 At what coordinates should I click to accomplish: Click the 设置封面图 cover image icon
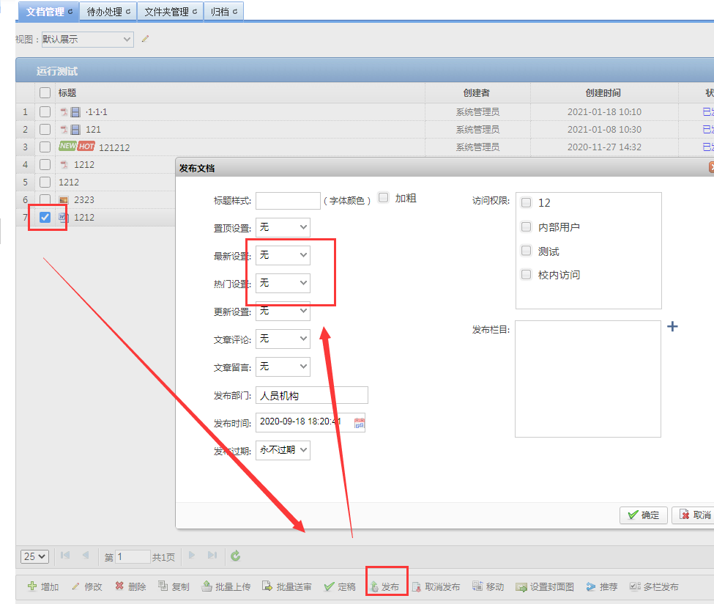(521, 587)
